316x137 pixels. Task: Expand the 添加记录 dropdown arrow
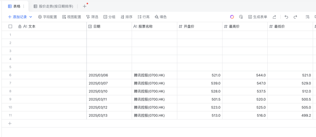(31, 17)
